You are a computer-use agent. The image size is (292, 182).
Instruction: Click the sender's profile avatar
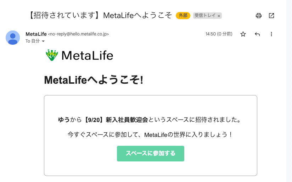[x=13, y=38]
